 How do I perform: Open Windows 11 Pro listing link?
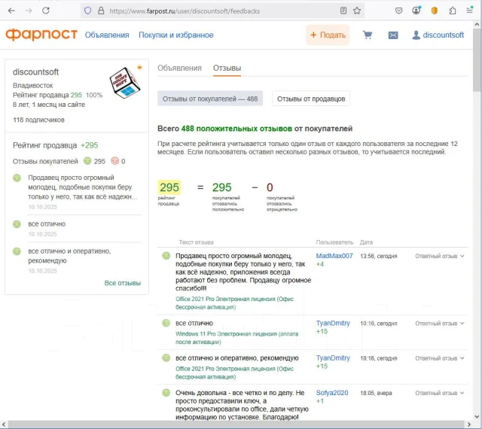click(236, 338)
